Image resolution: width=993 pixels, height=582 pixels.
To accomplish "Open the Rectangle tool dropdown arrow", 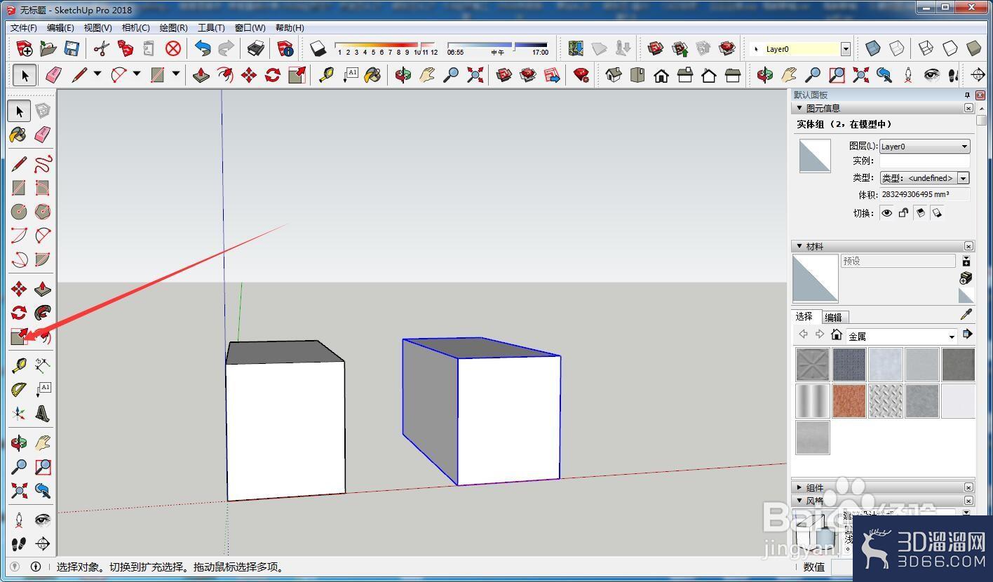I will tap(176, 74).
